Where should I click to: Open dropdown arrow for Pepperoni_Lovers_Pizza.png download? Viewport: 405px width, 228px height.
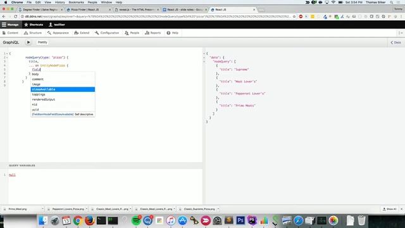[87, 209]
